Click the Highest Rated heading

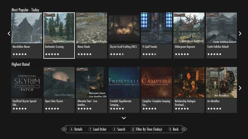(21, 64)
